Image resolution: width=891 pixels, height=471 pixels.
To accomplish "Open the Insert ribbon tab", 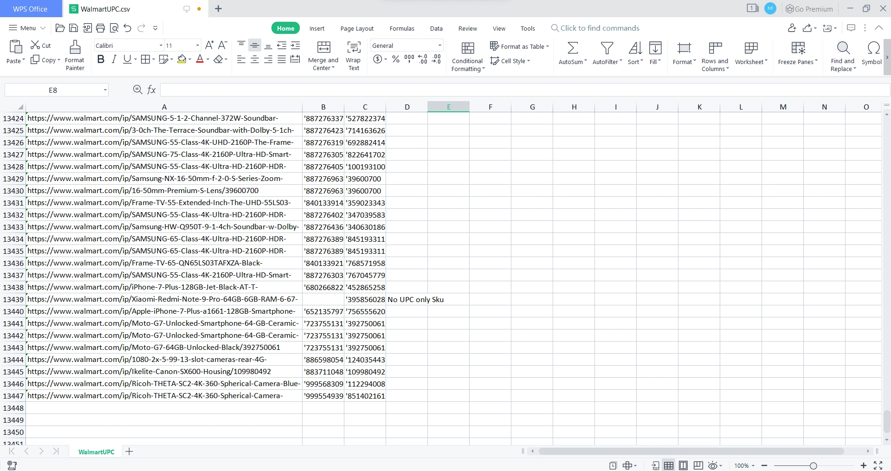I will point(317,28).
